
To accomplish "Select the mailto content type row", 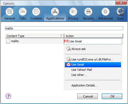I will pos(34,41).
